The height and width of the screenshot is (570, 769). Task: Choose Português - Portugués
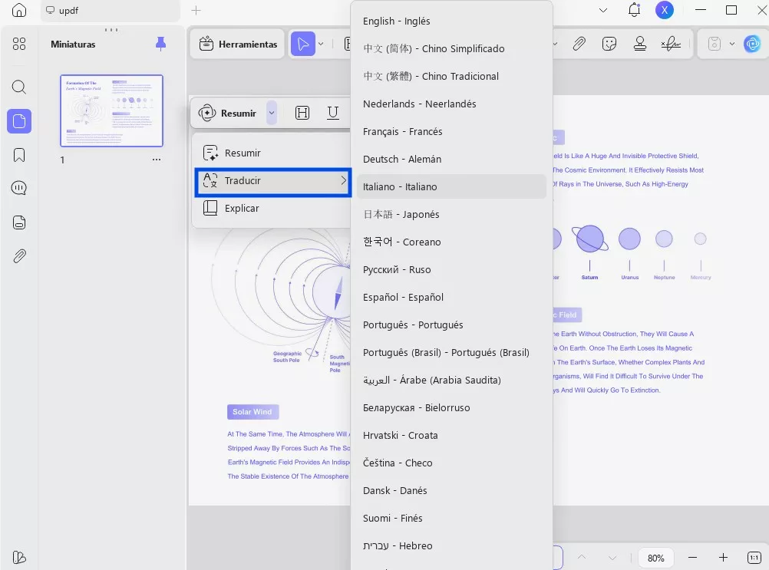click(x=451, y=325)
